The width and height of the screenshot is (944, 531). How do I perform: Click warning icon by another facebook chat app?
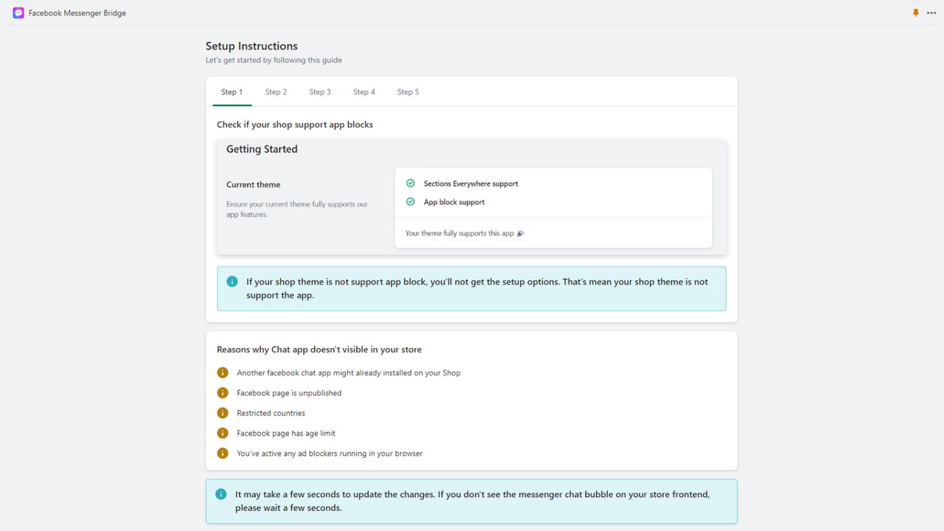223,372
